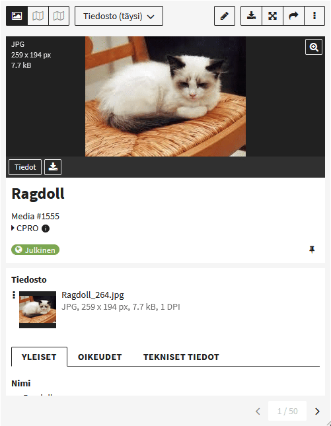Screen dimensions: 331x426
Task: Click the pin icon beside Julkinen
Action: click(x=312, y=250)
